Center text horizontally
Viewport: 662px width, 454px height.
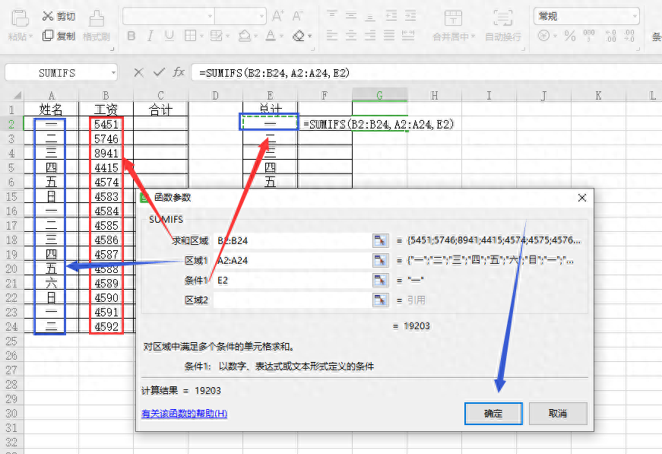pos(351,36)
